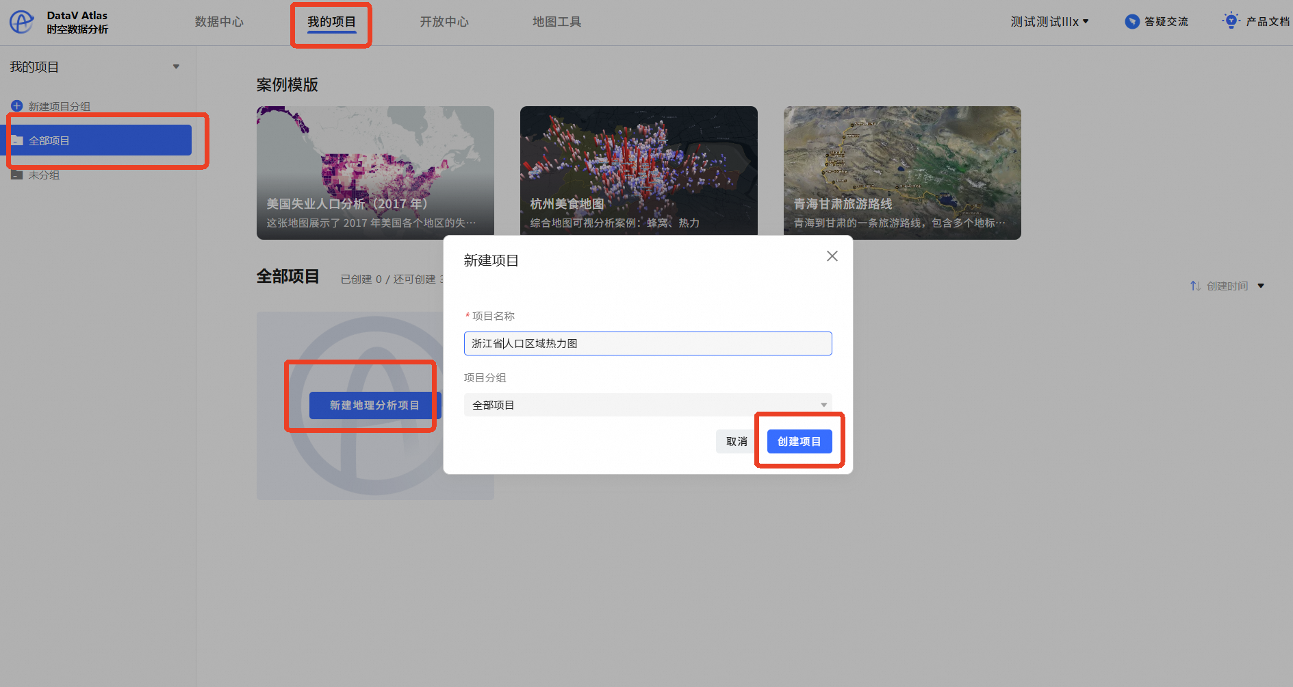Go to the 地图工具 tab
The width and height of the screenshot is (1293, 687).
(x=556, y=22)
